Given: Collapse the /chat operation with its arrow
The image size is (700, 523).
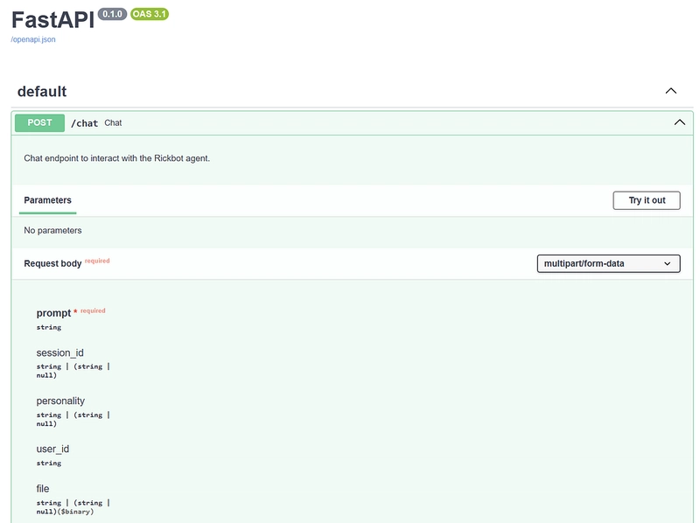Looking at the screenshot, I should pyautogui.click(x=679, y=123).
